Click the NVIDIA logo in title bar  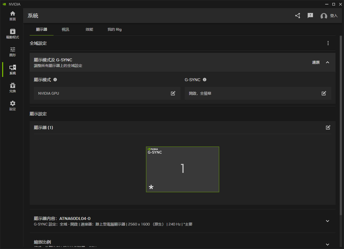(x=4, y=4)
